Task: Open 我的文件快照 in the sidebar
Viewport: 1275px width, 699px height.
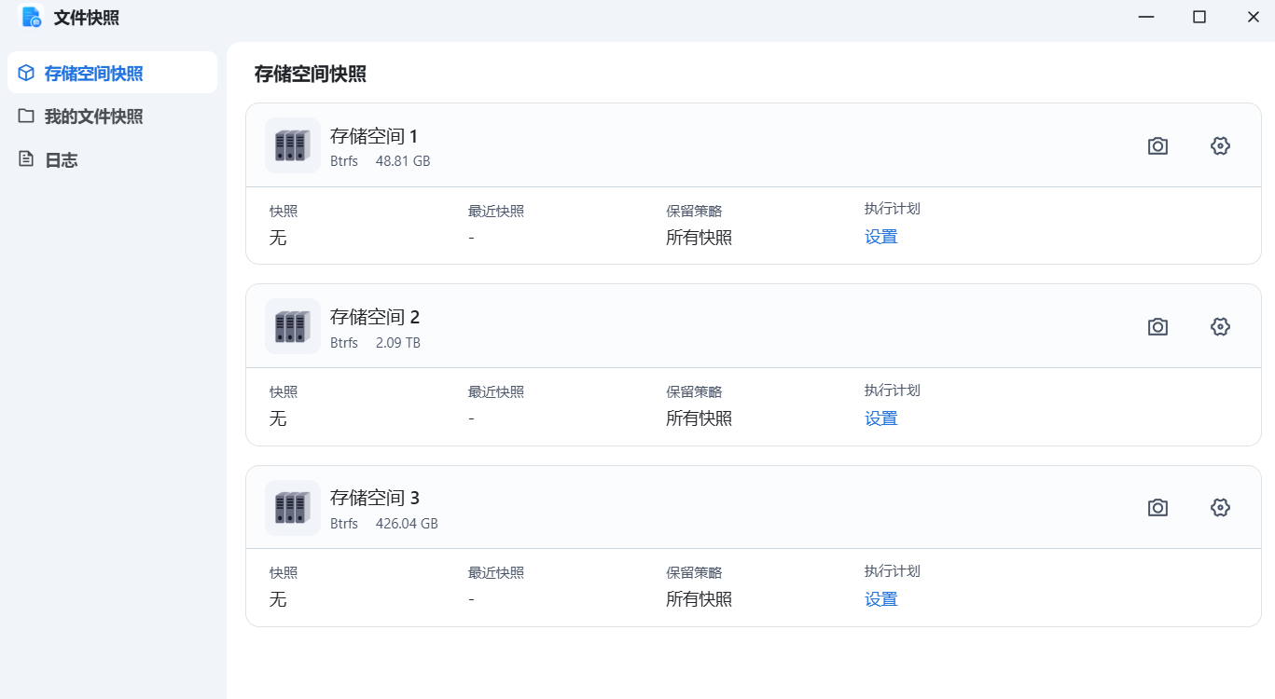Action: click(93, 116)
